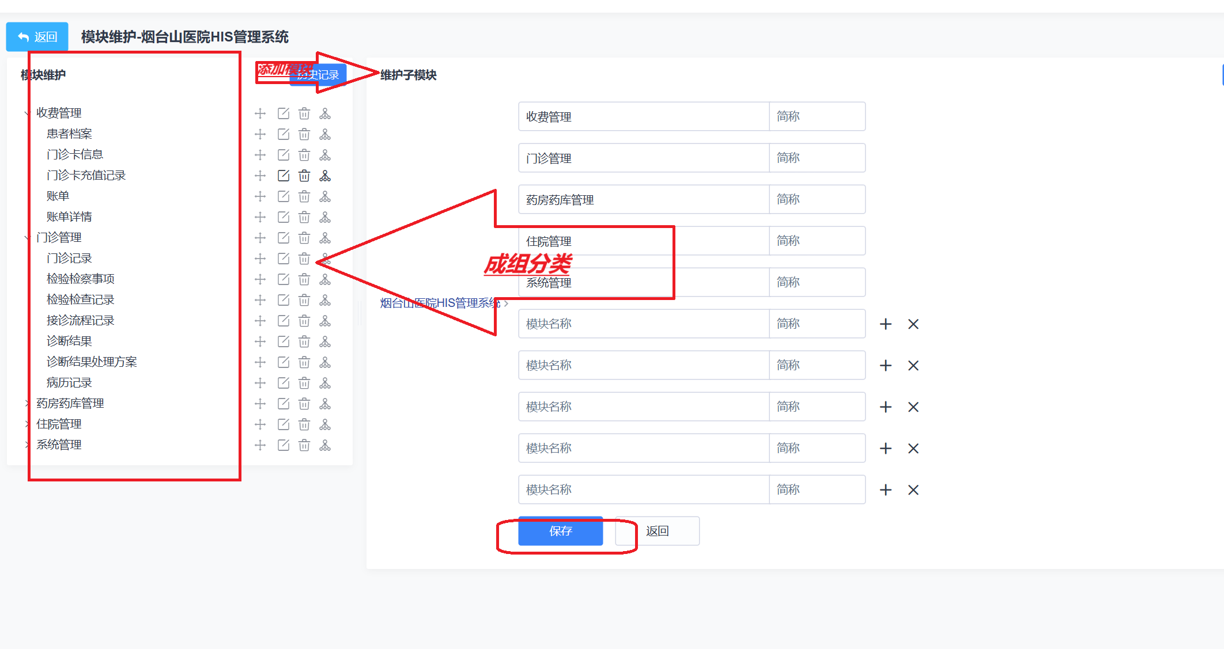This screenshot has width=1224, height=649.
Task: Click the 返回 button next to 保存
Action: tap(657, 531)
